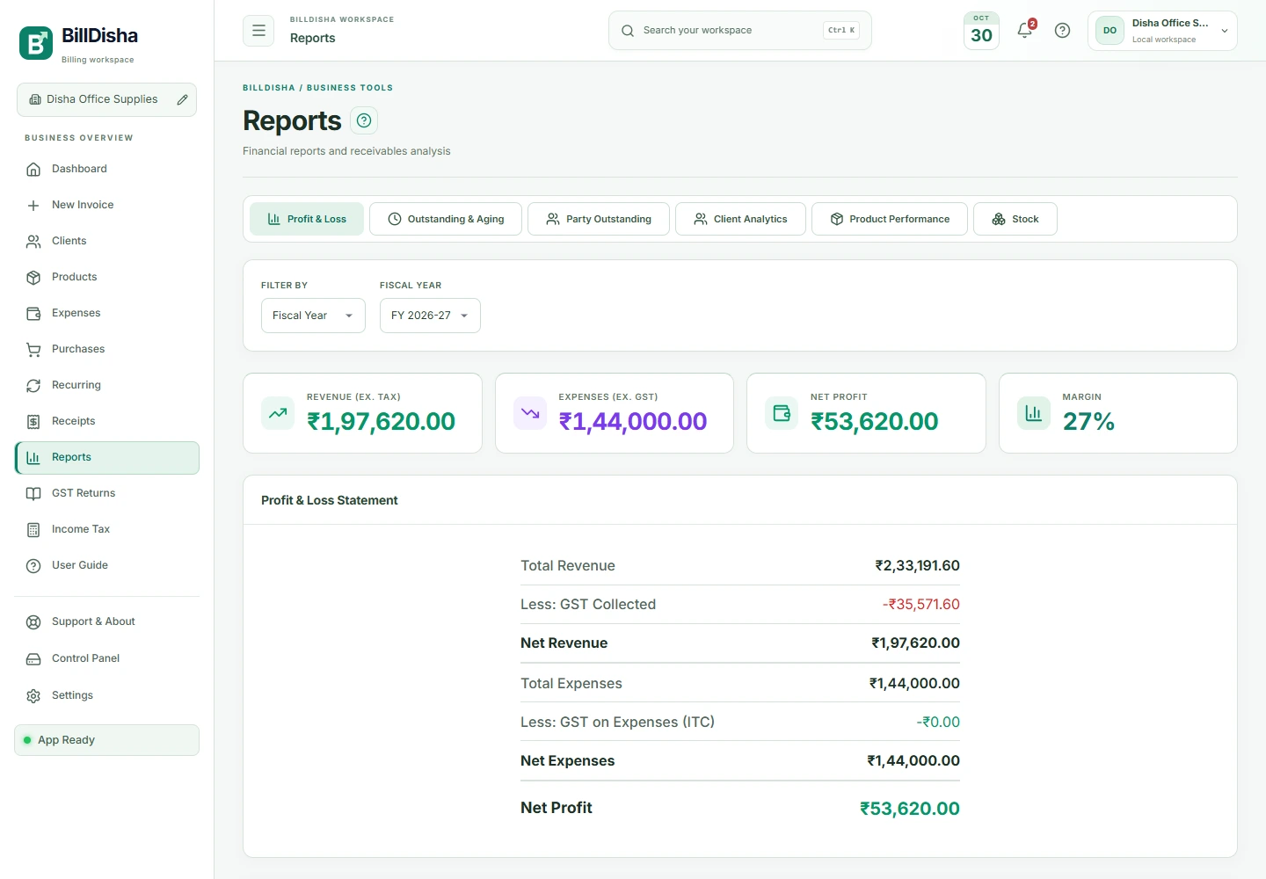Open Products from the sidebar
This screenshot has width=1266, height=879.
(x=107, y=277)
